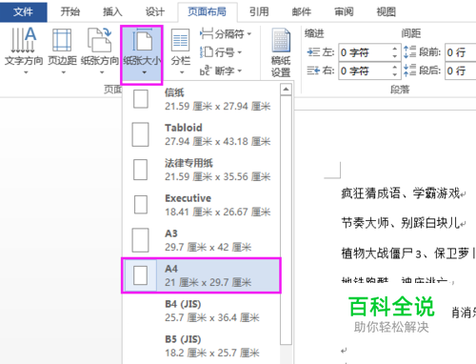This screenshot has height=364, width=476.
Task: Collapse the 纸张大小 dropdown arrow
Action: point(145,72)
